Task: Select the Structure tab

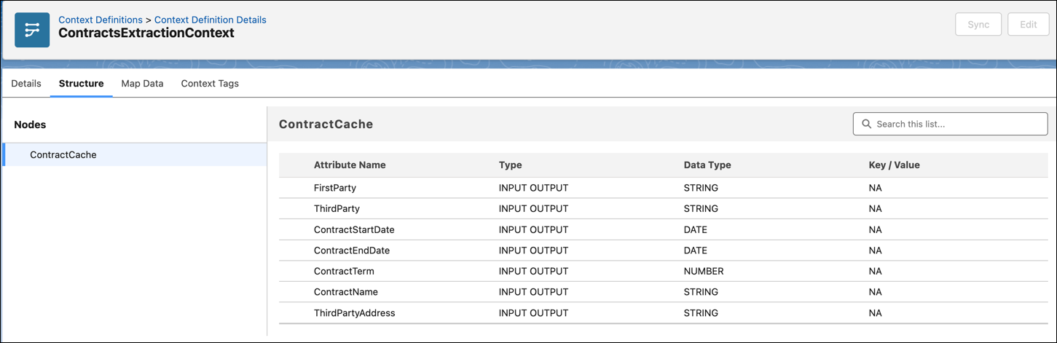Action: 81,83
